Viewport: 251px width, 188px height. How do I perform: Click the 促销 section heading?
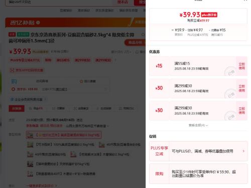(153, 136)
